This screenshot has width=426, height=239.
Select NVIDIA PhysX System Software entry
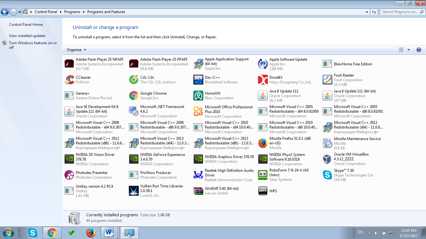point(288,159)
